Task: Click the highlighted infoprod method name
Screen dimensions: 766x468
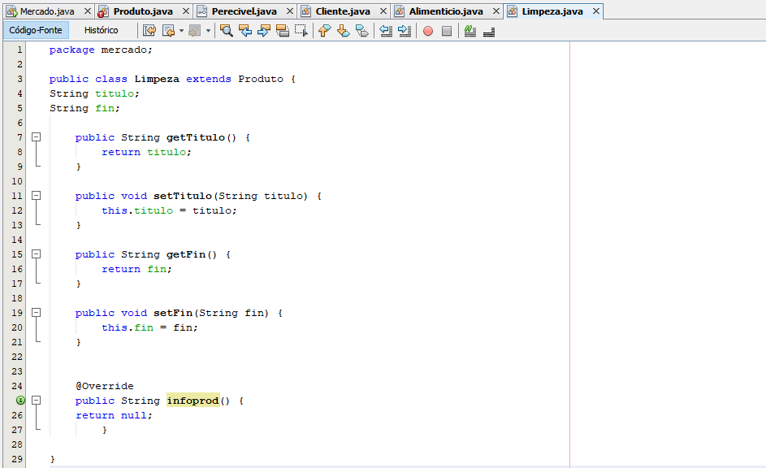Action: [x=193, y=401]
